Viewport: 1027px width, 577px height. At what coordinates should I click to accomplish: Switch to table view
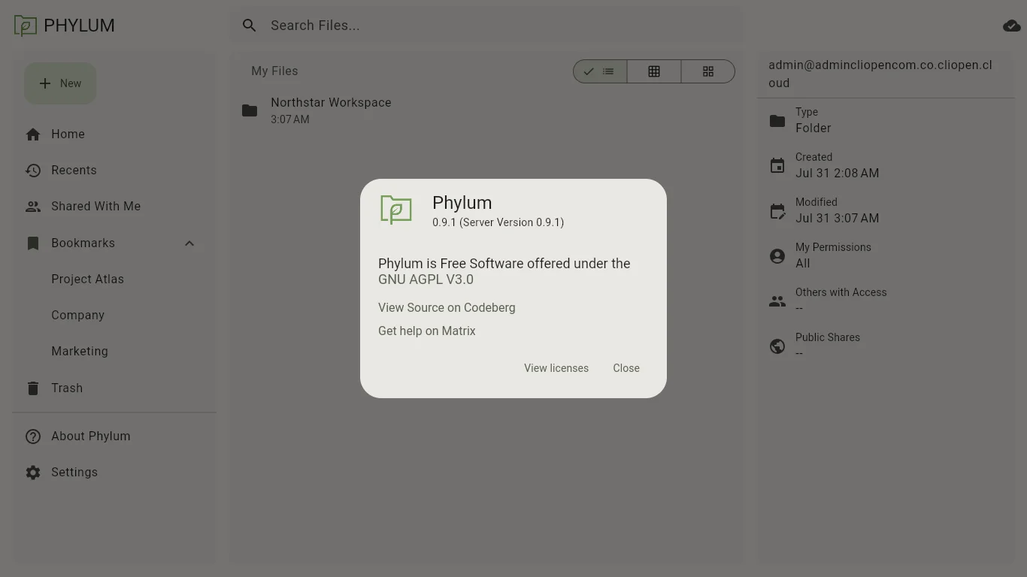654,71
